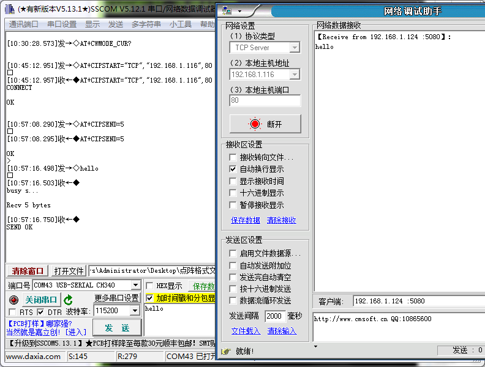Click the file path field next to 打开文件
This screenshot has height=367, width=485.
click(152, 271)
